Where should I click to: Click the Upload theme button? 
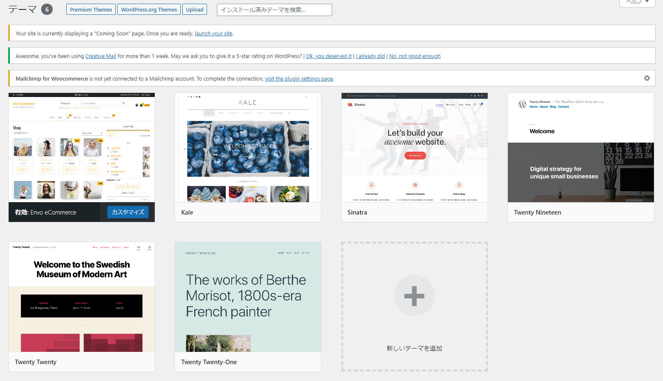point(195,9)
